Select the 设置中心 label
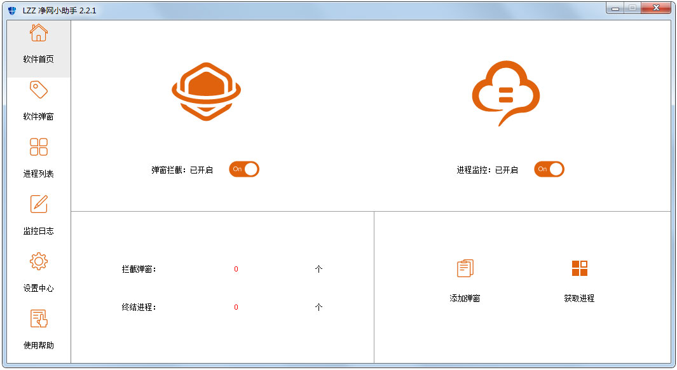This screenshot has height=370, width=677. 38,288
